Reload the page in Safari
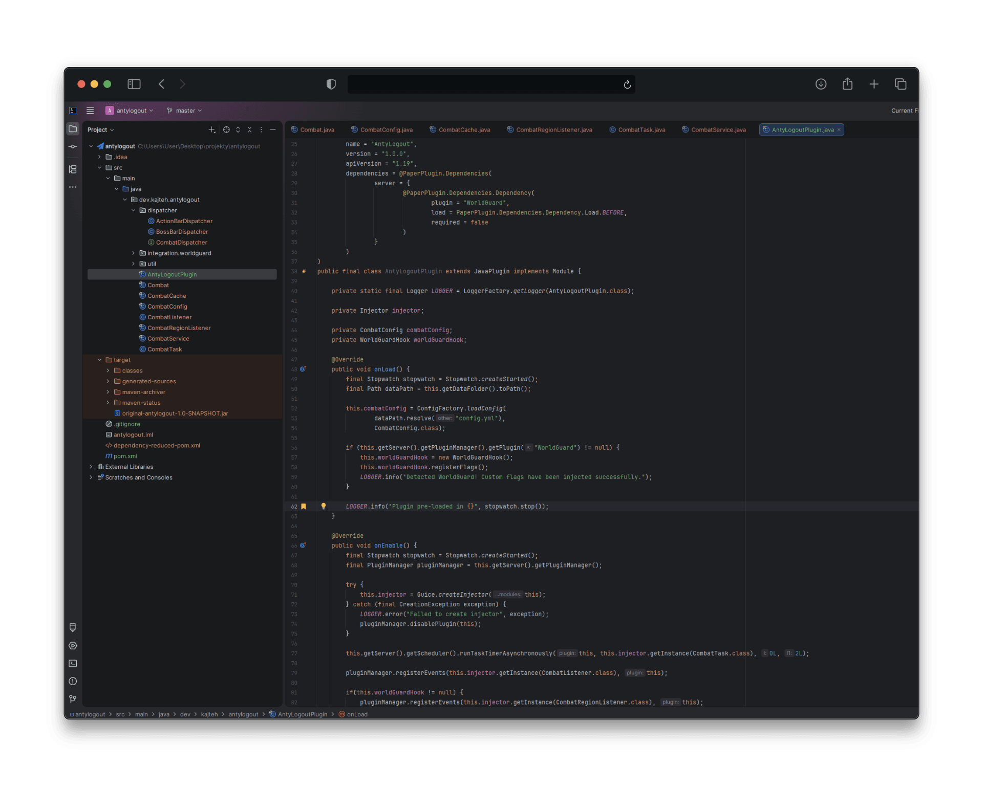The width and height of the screenshot is (983, 786). 627,84
